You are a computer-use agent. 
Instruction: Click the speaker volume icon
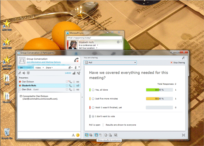tap(24, 73)
